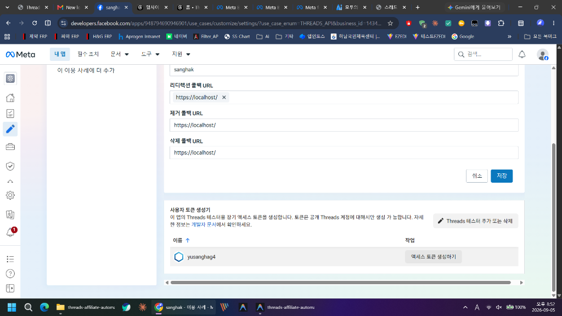Open the profile avatar in header

click(x=543, y=54)
